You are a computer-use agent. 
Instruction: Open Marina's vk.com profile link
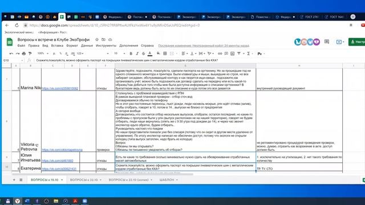[60, 89]
